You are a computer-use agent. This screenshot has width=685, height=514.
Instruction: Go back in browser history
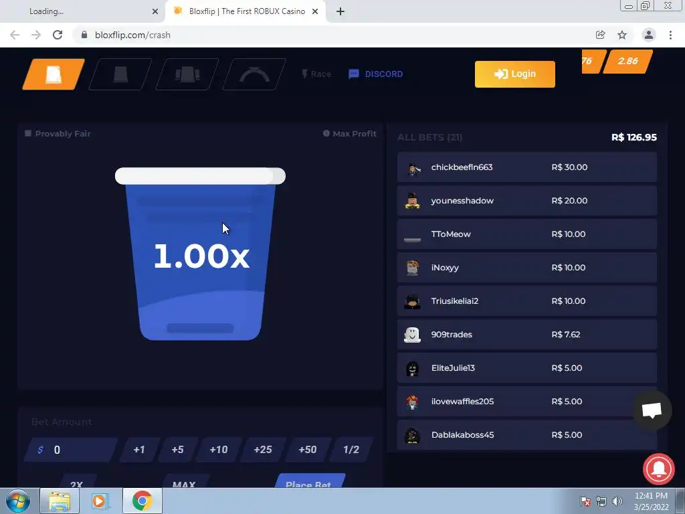15,35
